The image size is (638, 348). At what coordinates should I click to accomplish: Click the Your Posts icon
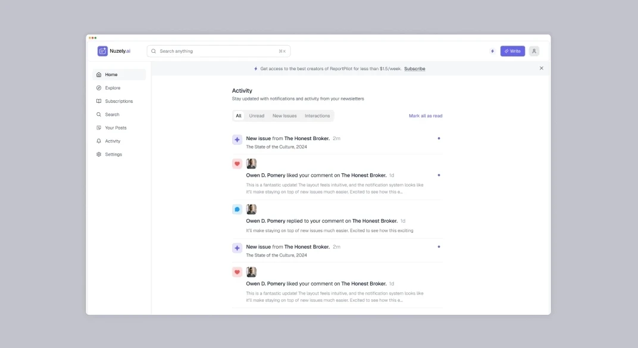[98, 128]
